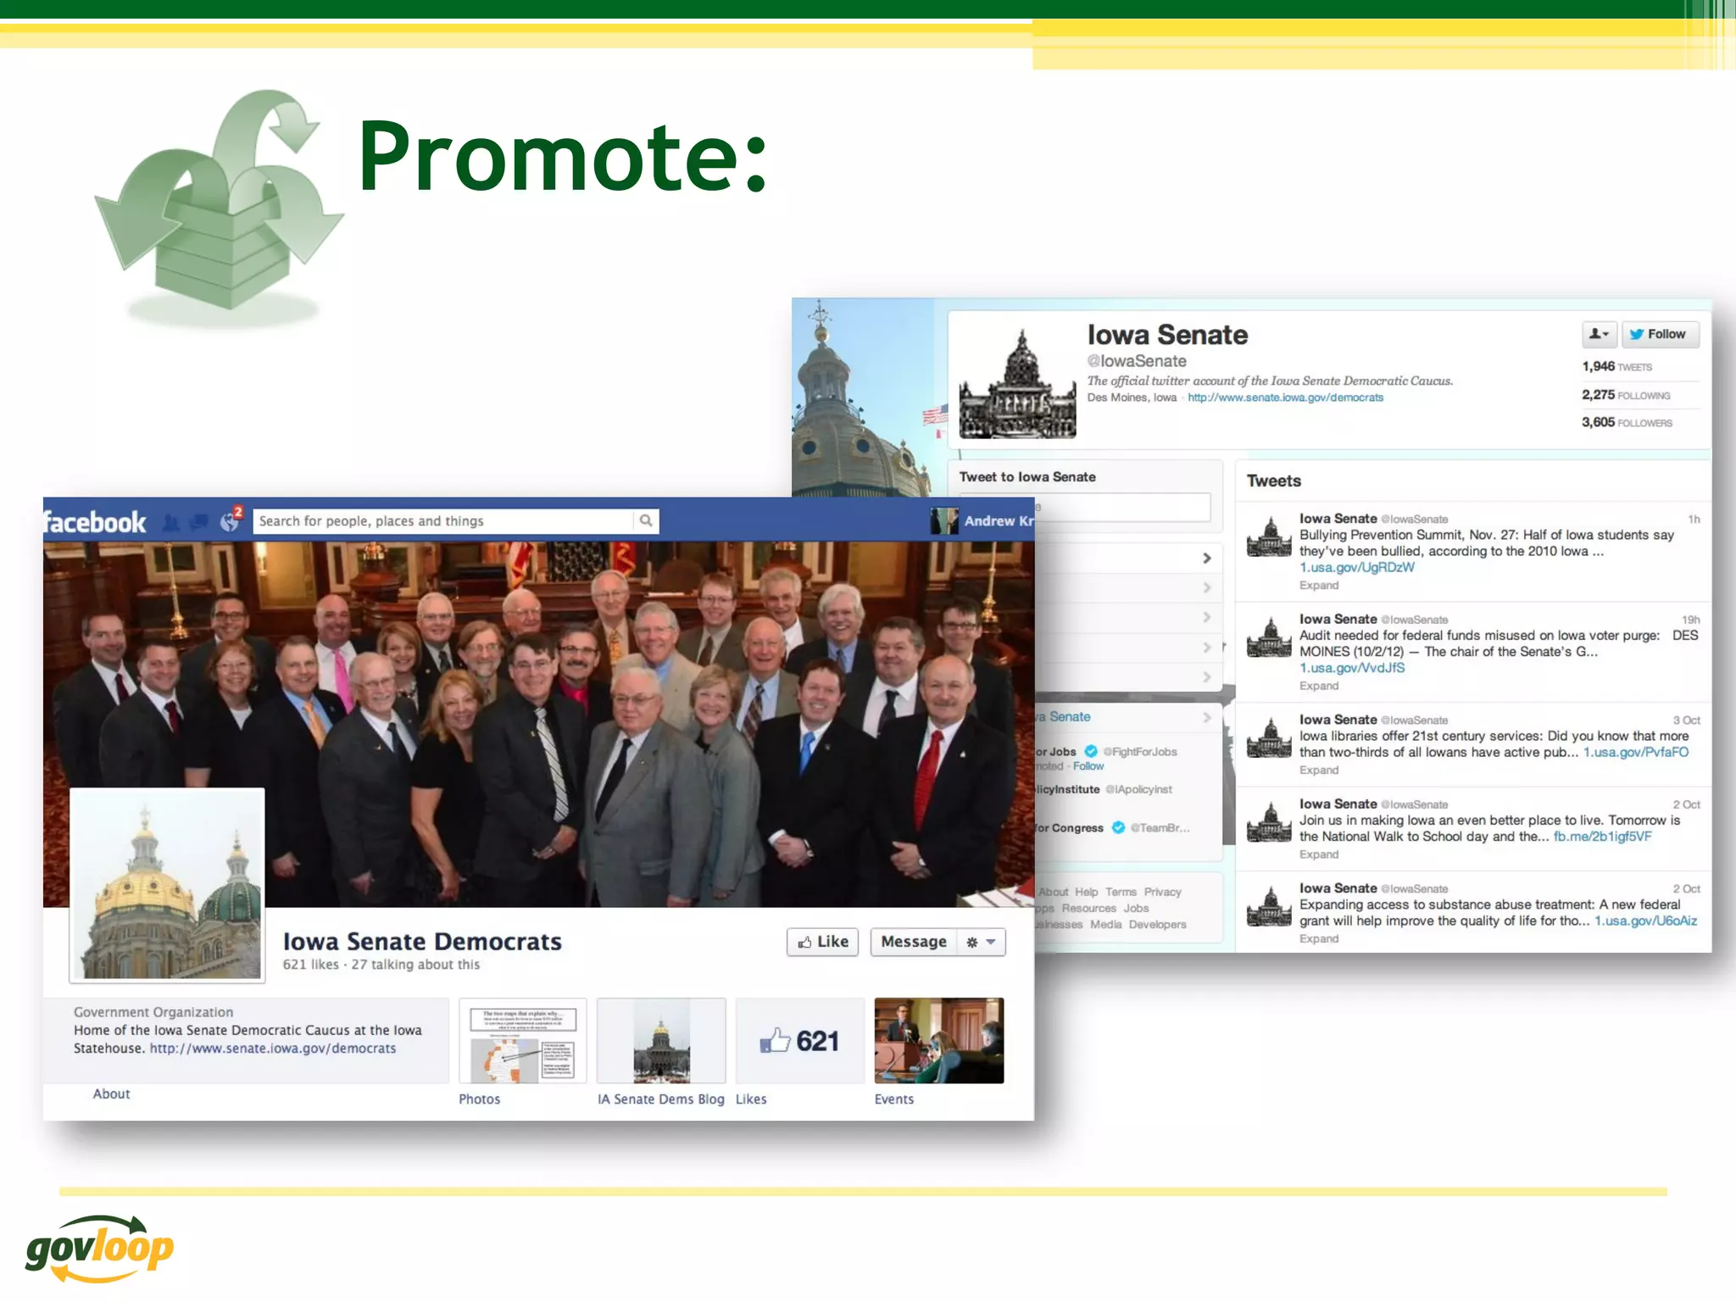The image size is (1736, 1302).
Task: Open the IApolicyinst suggested account
Action: (x=1138, y=789)
